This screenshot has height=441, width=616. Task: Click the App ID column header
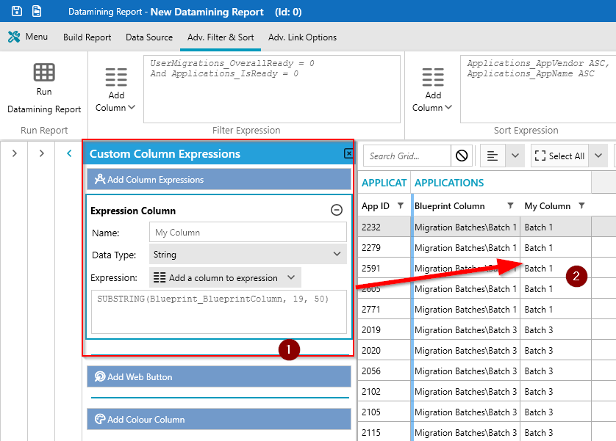pyautogui.click(x=376, y=205)
